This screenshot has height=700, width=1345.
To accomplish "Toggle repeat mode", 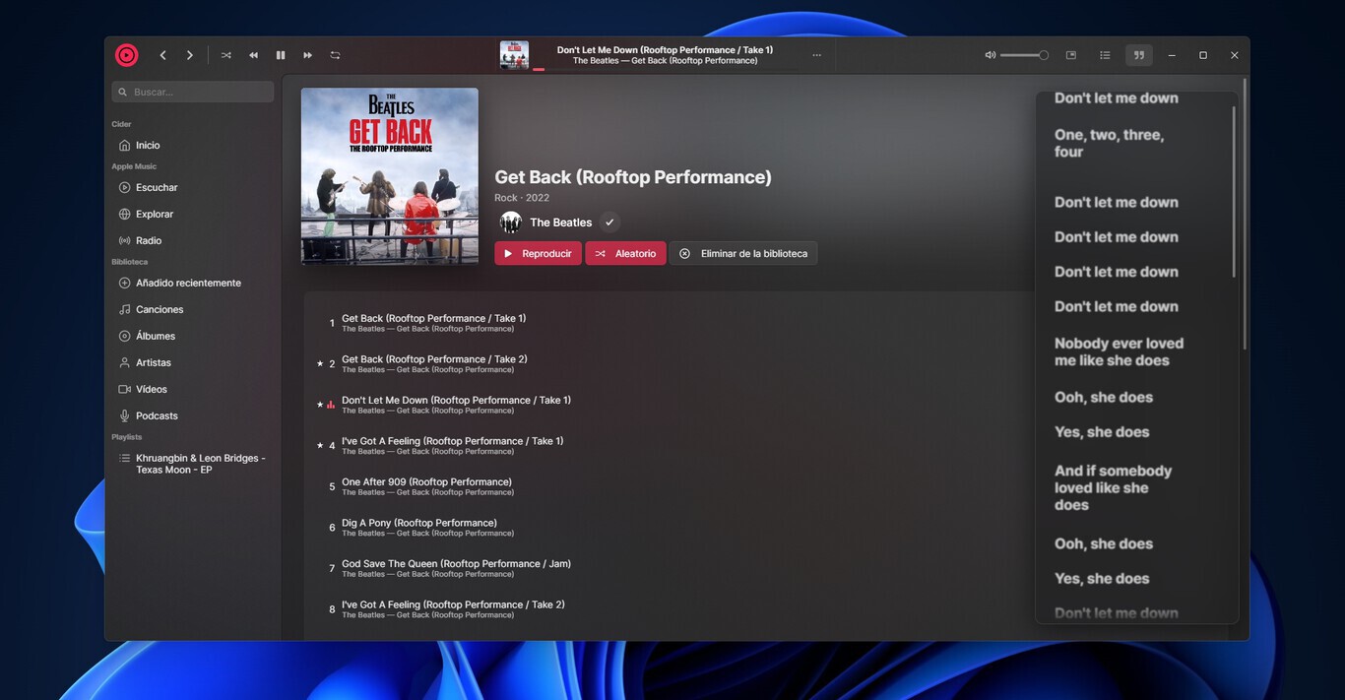I will (335, 55).
